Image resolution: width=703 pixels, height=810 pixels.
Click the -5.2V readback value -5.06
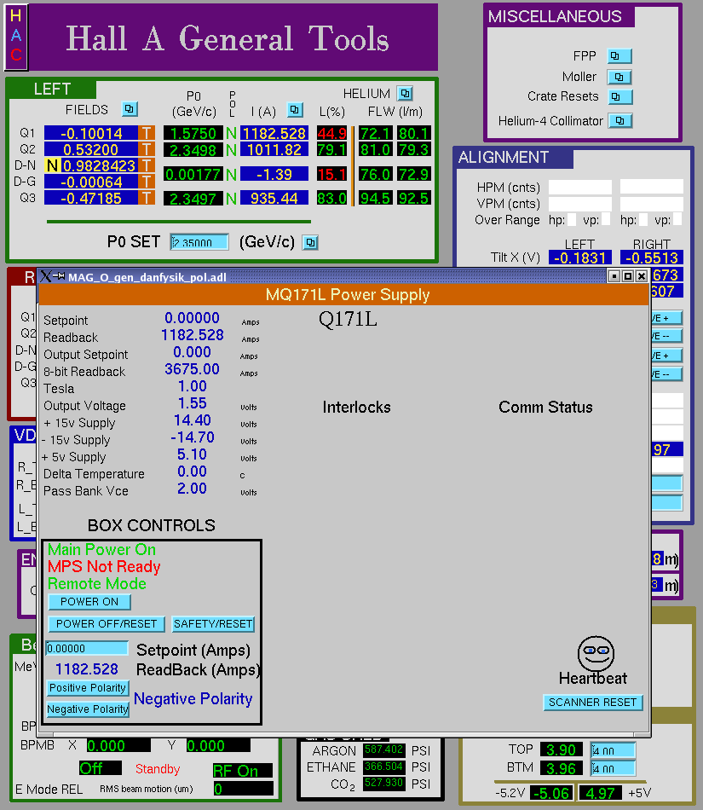pyautogui.click(x=551, y=793)
